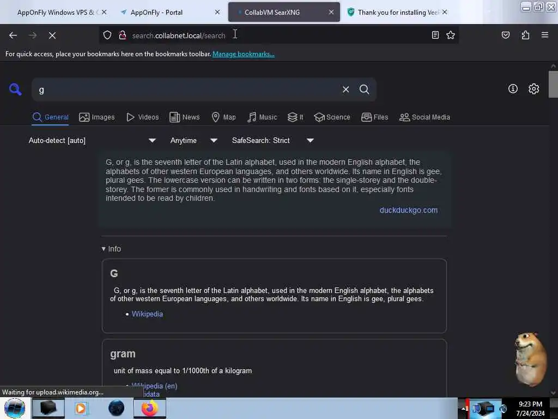The image size is (558, 419).
Task: Open the SearXNG about info icon
Action: [513, 89]
